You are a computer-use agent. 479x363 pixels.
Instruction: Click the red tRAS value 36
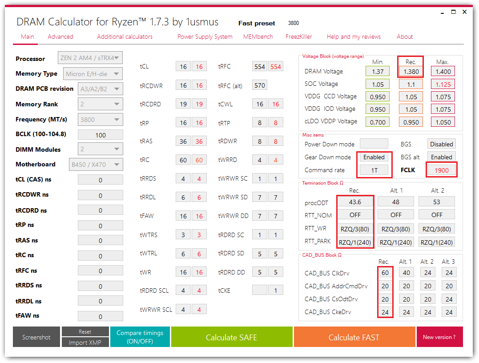point(199,141)
